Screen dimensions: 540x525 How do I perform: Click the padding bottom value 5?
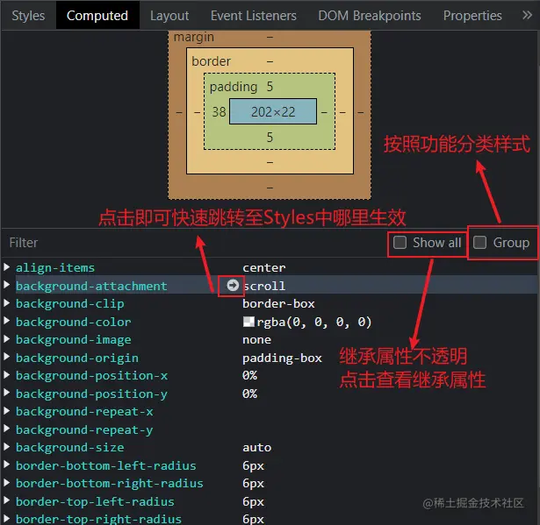[x=270, y=138]
